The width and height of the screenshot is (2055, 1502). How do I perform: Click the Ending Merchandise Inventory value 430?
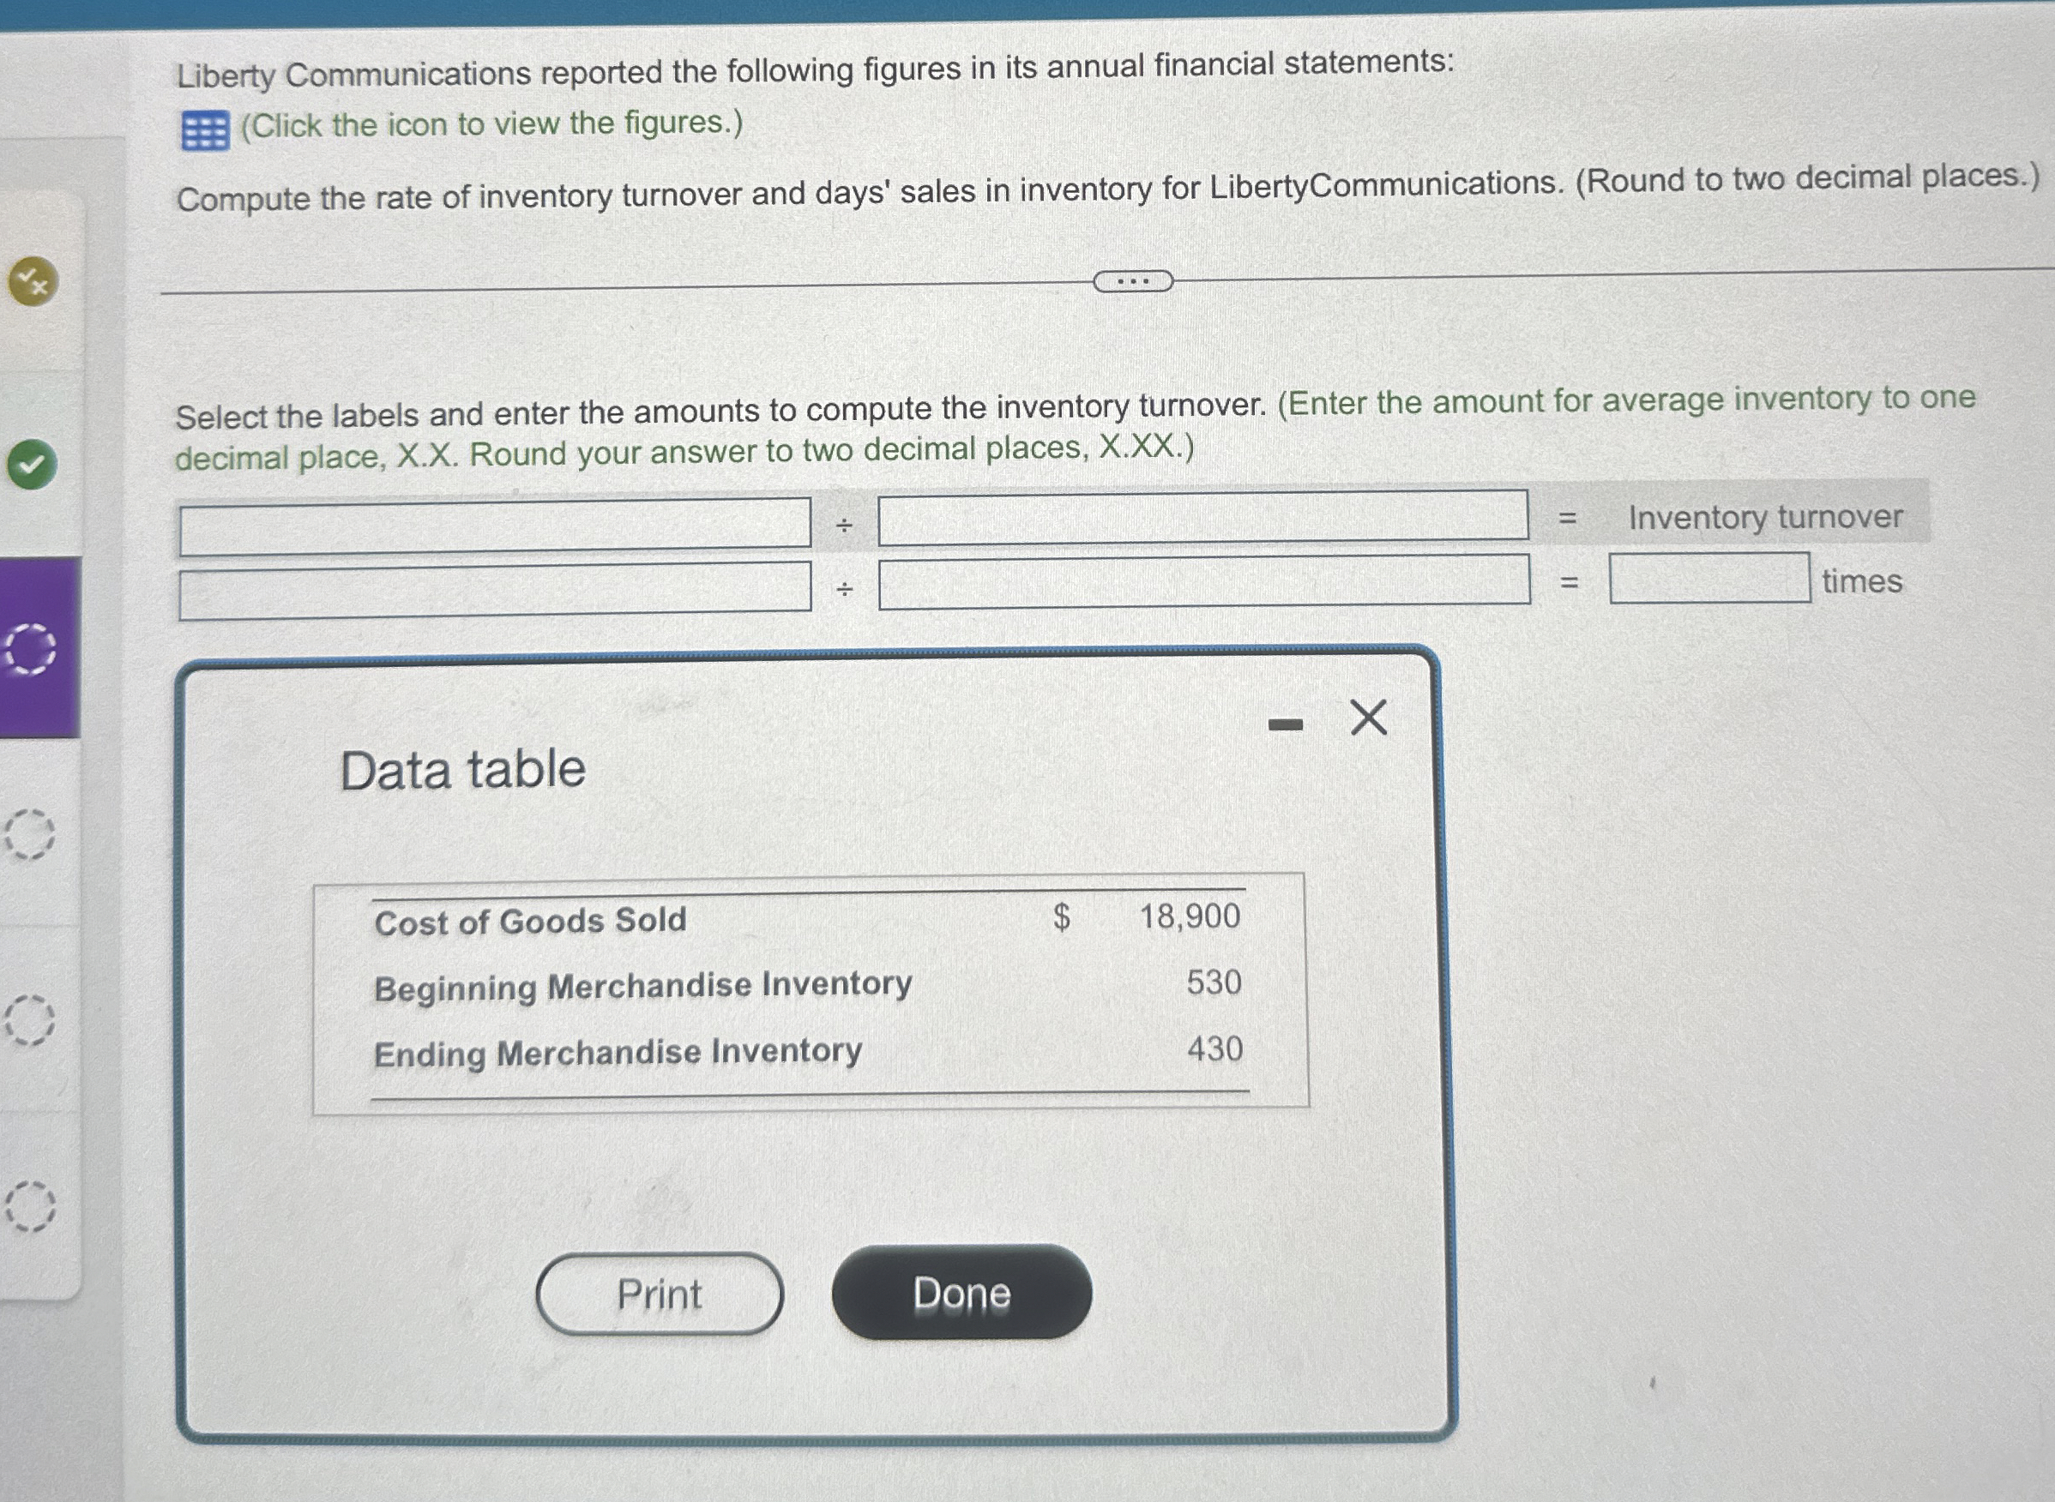click(x=1214, y=1049)
